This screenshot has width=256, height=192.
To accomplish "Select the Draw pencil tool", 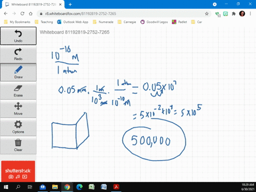I will (x=18, y=73).
